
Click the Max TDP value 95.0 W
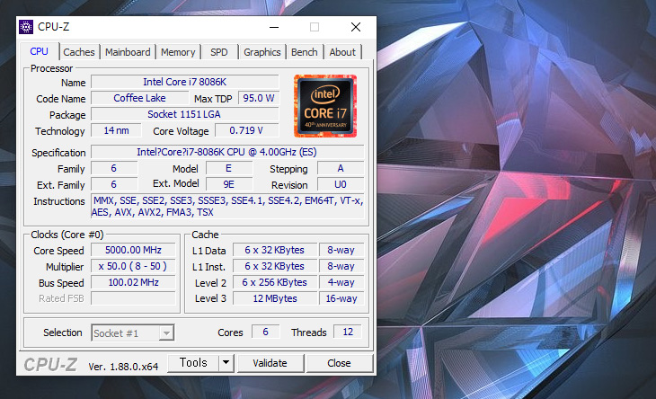258,98
